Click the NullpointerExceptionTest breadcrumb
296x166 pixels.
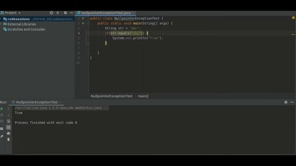coord(111,96)
